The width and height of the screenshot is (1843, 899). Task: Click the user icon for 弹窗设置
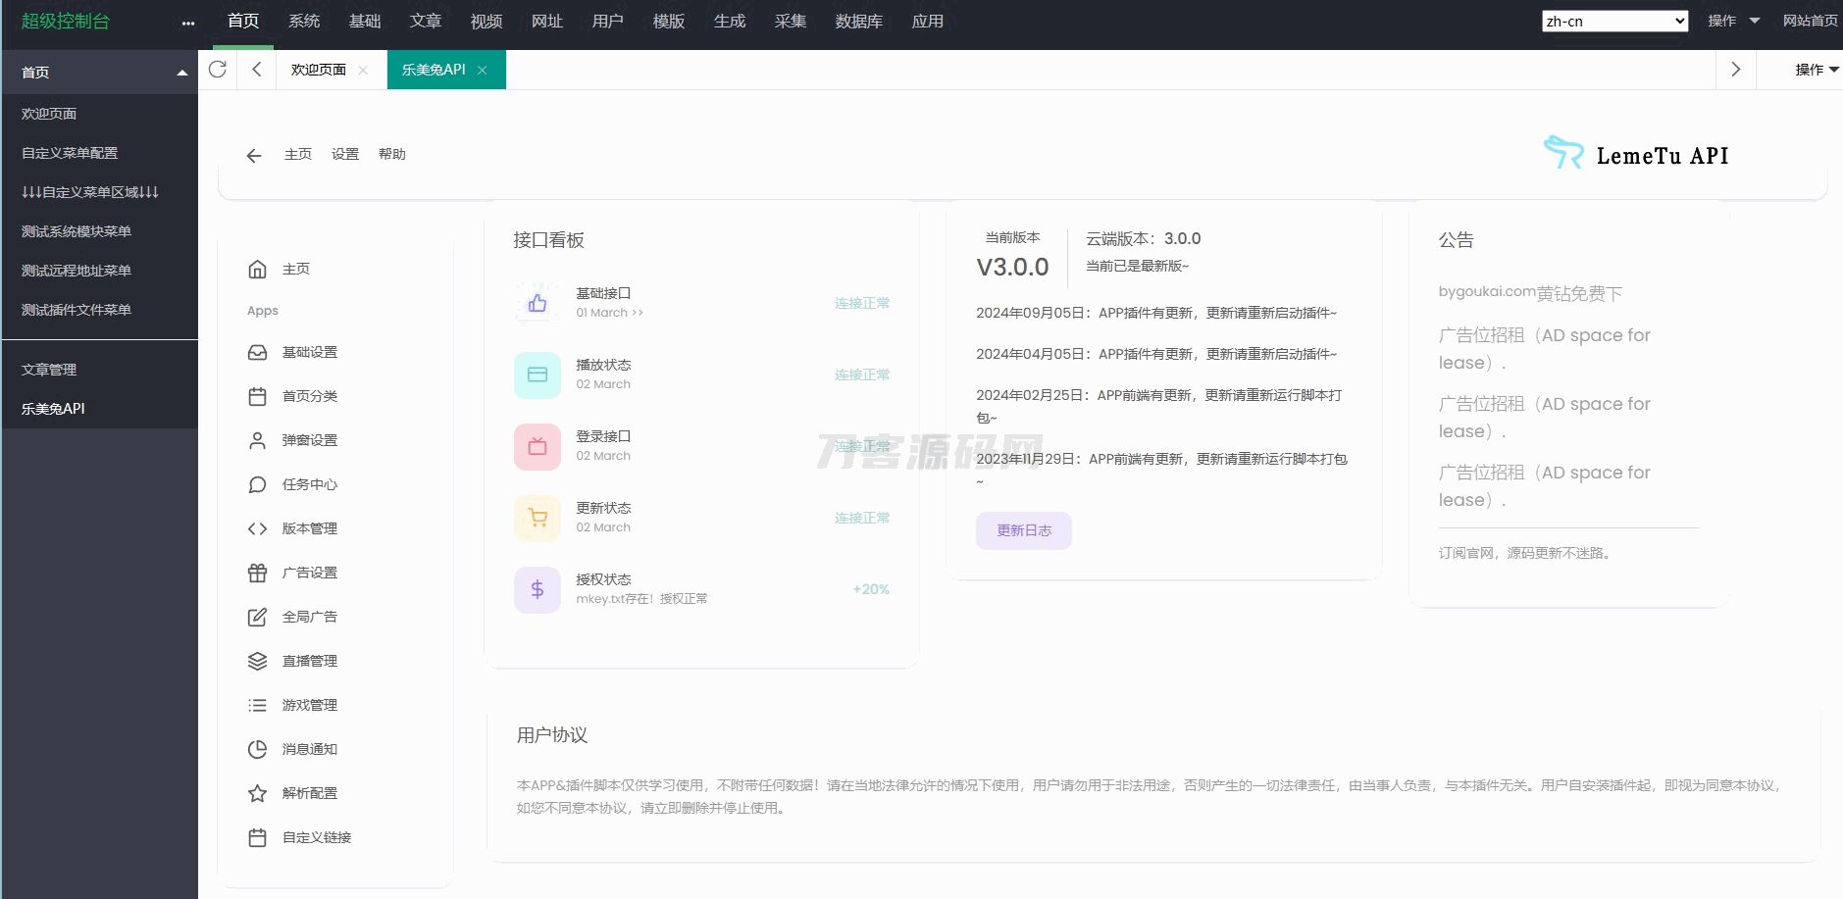tap(257, 441)
